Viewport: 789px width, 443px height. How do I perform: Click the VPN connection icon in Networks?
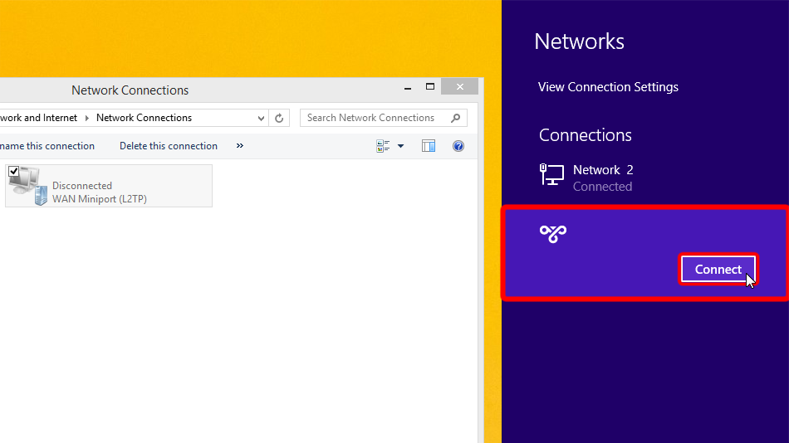[553, 234]
